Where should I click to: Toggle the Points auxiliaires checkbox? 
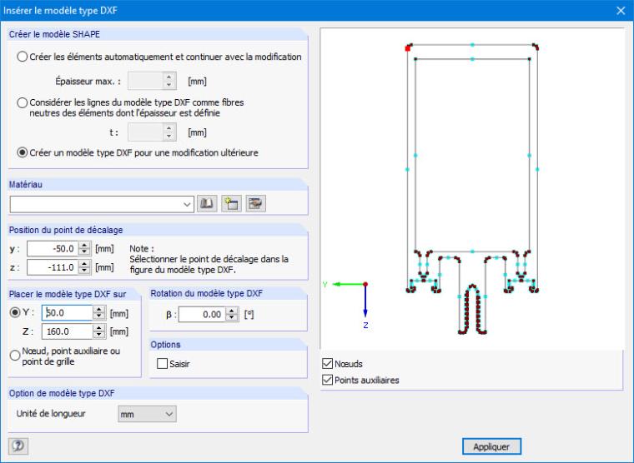coord(328,380)
